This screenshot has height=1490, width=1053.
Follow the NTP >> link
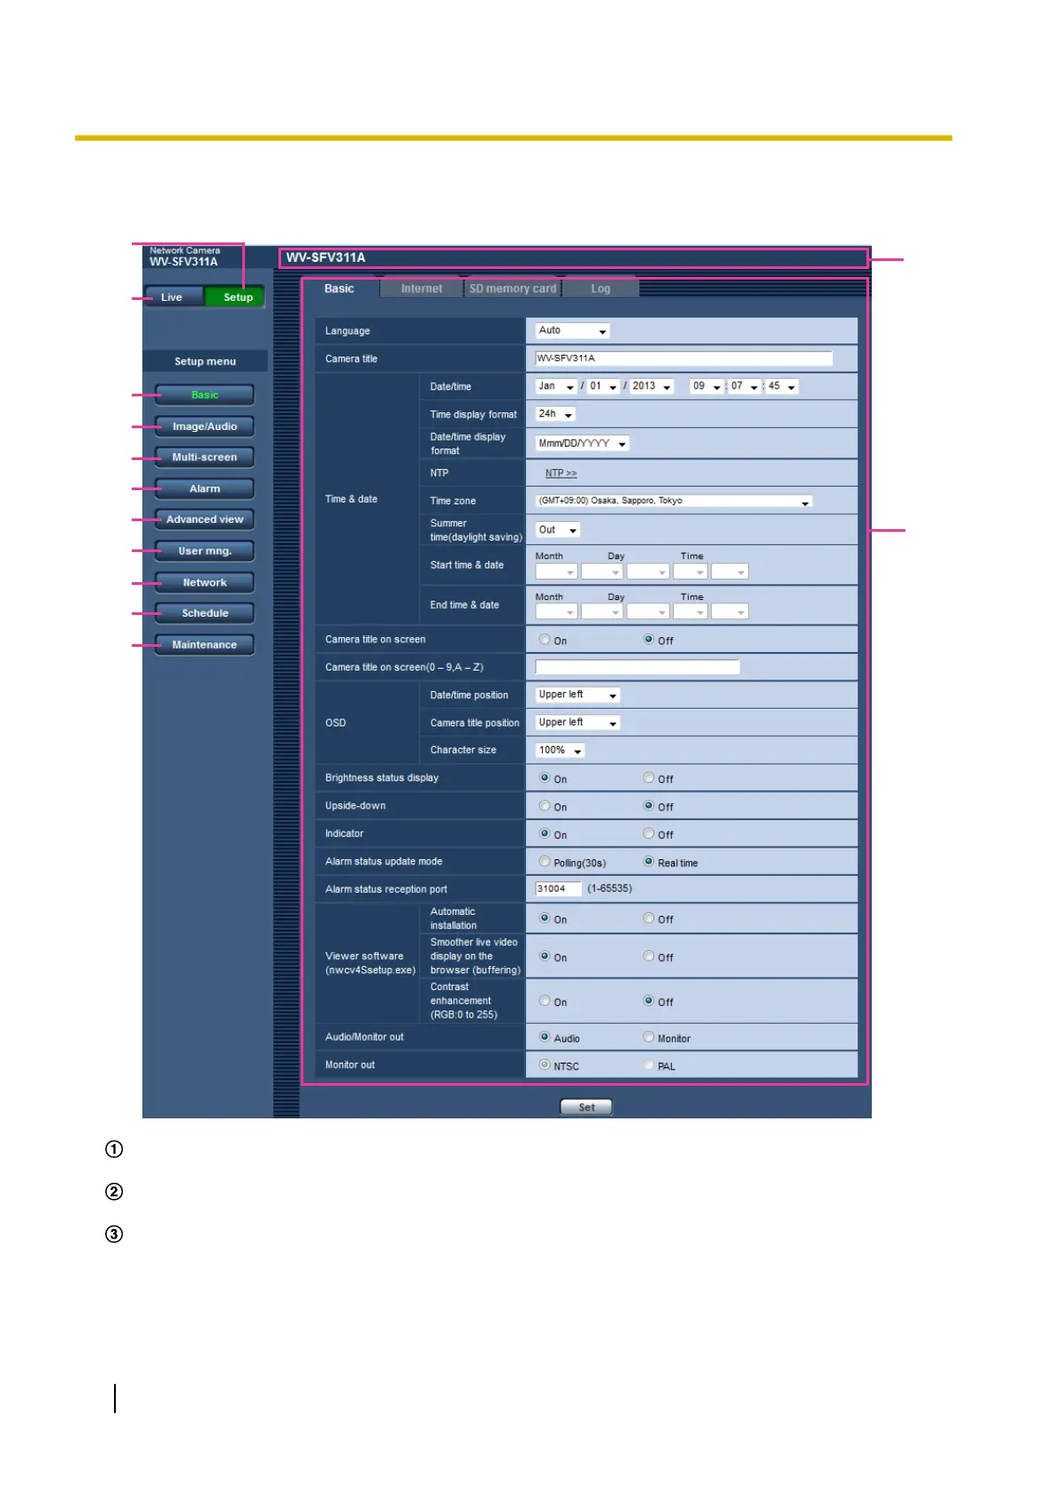point(561,473)
